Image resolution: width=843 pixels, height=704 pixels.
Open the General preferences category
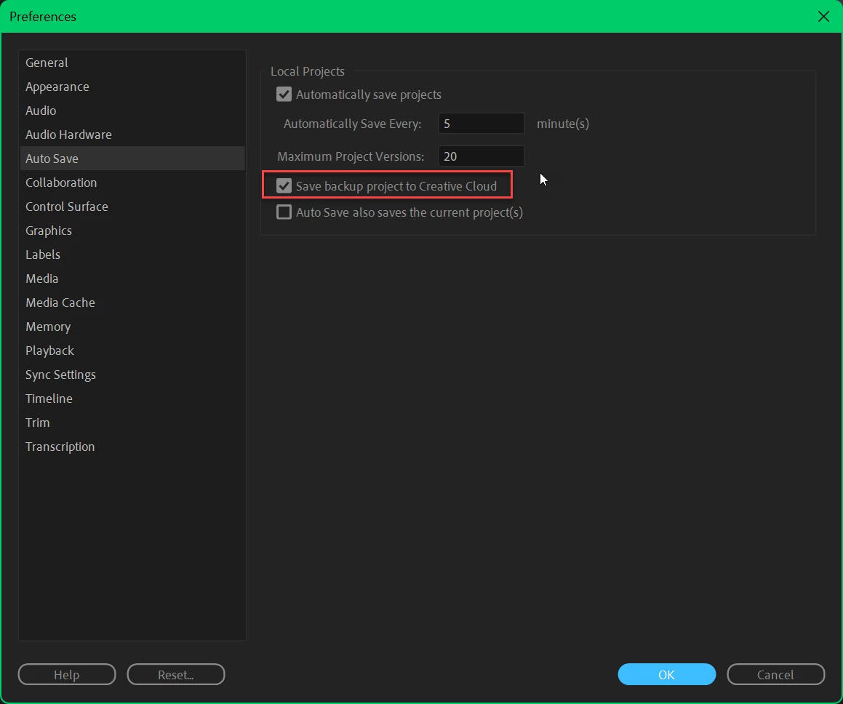(132, 63)
